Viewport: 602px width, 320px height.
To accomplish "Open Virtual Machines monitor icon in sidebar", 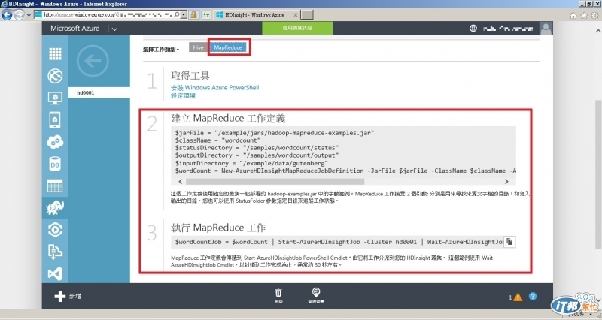I will coord(55,98).
